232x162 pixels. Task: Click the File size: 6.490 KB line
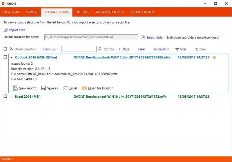pos(24,79)
